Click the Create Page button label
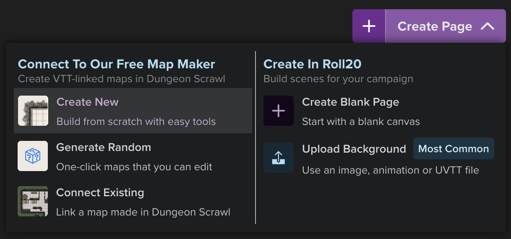 [435, 26]
